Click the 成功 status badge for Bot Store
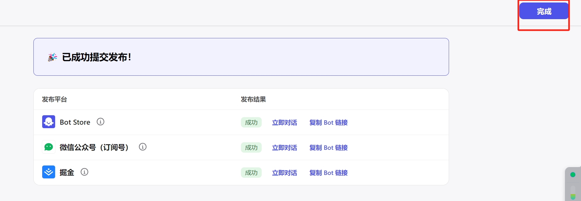 pyautogui.click(x=251, y=122)
